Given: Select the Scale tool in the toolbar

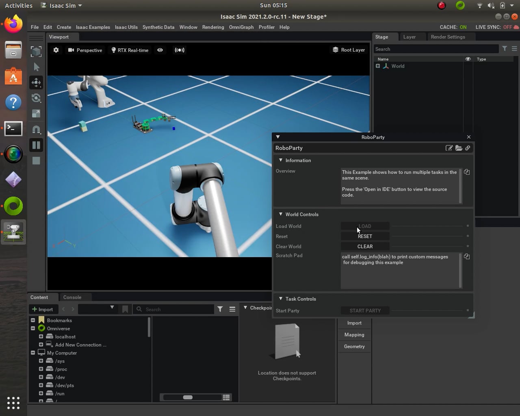Looking at the screenshot, I should point(36,113).
